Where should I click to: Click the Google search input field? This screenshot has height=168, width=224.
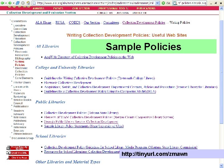pyautogui.click(x=192, y=3)
